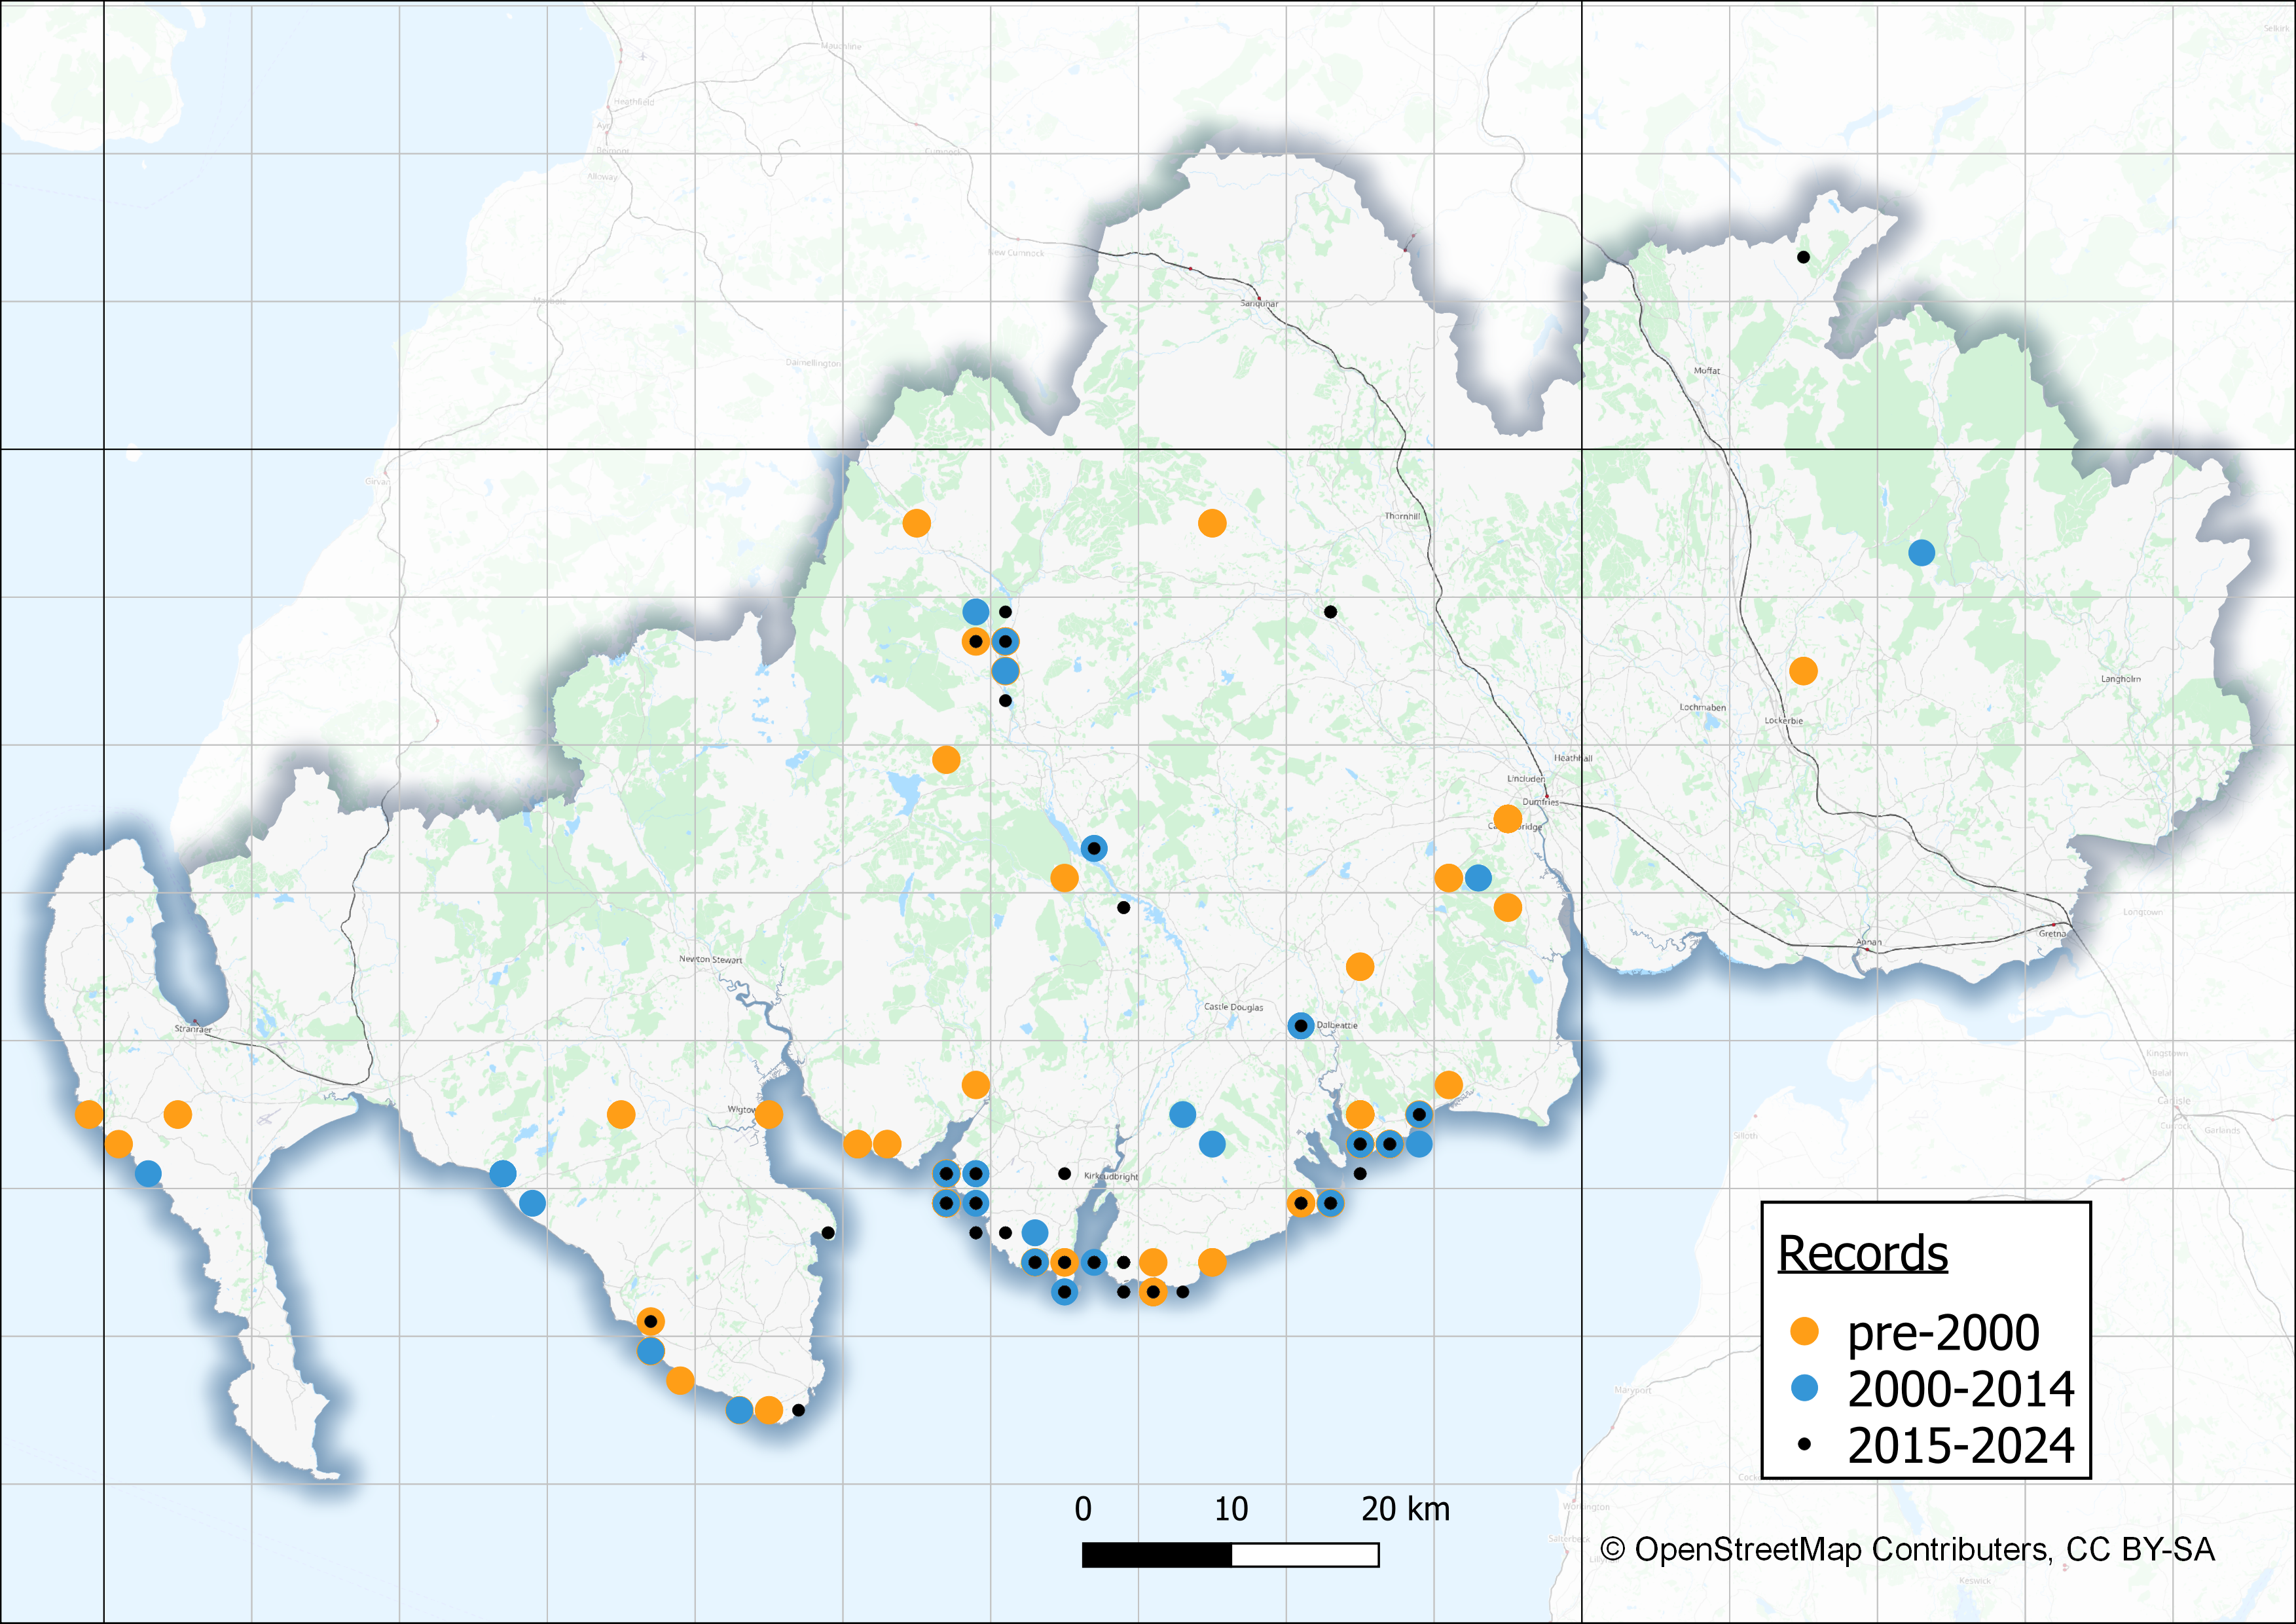The width and height of the screenshot is (2296, 1624).
Task: Click the OpenStreetMap Contributors attribution text
Action: [x=1907, y=1549]
